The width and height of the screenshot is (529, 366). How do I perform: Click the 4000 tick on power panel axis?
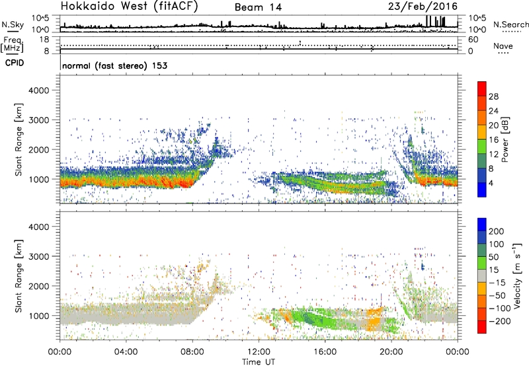click(x=38, y=91)
